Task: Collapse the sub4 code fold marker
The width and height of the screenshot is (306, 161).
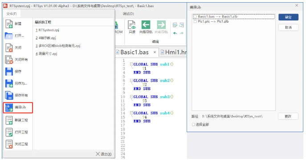Action: [131, 113]
